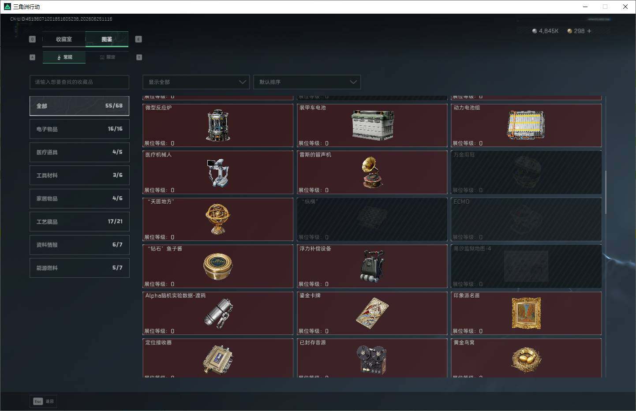Viewport: 636px width, 411px height.
Task: Click the 鎏金卡牌 gilded card icon
Action: pyautogui.click(x=372, y=313)
